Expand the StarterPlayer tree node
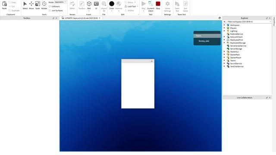The width and height of the screenshot is (276, 155). click(x=224, y=57)
